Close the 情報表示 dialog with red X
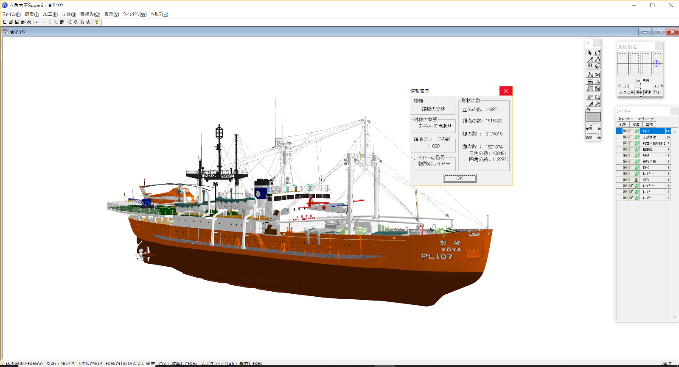This screenshot has height=367, width=679. (506, 91)
